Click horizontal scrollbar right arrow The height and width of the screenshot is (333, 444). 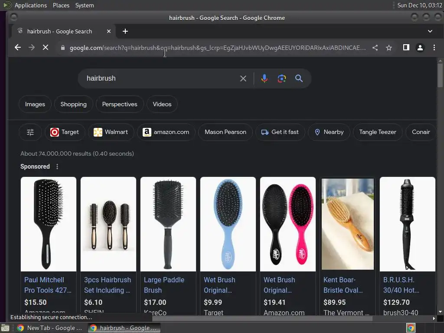434,318
